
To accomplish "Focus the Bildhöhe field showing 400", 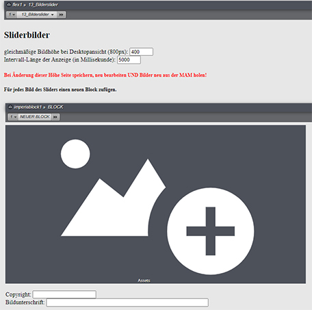I will (141, 52).
